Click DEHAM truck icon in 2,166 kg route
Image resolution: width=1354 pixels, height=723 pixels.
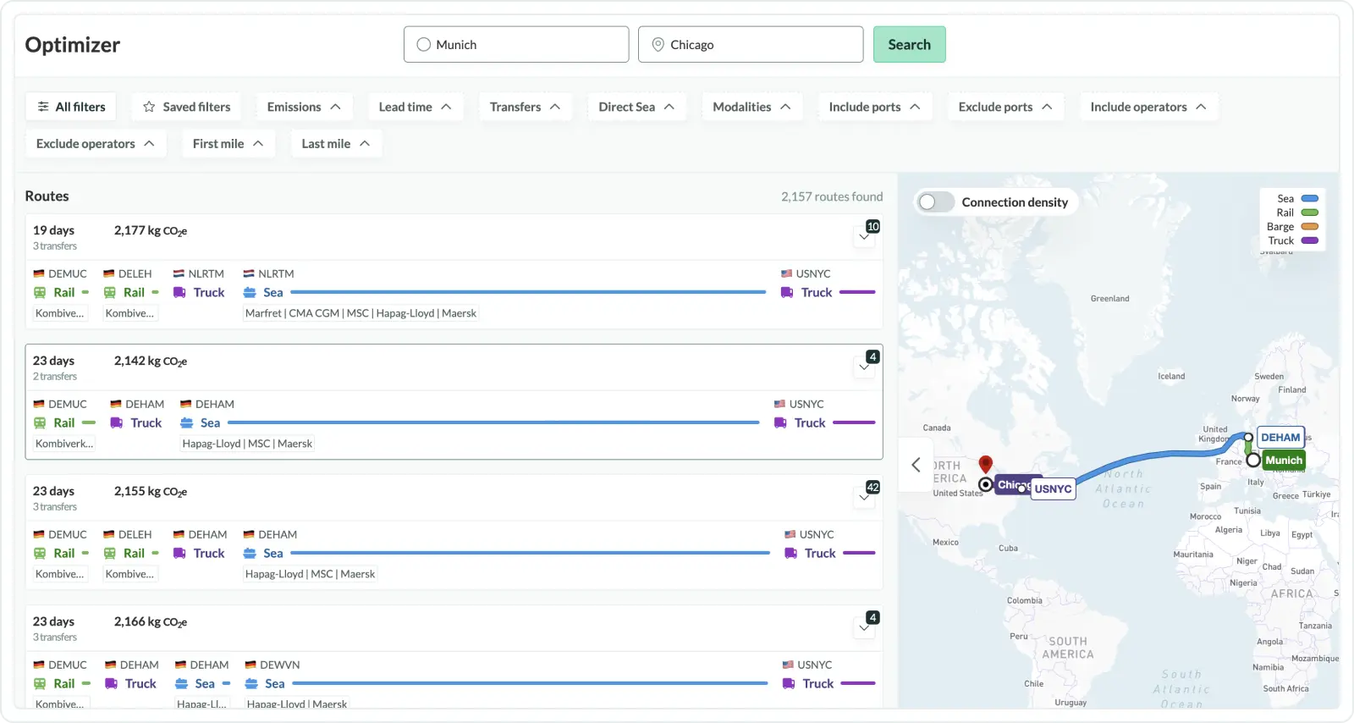click(x=111, y=684)
